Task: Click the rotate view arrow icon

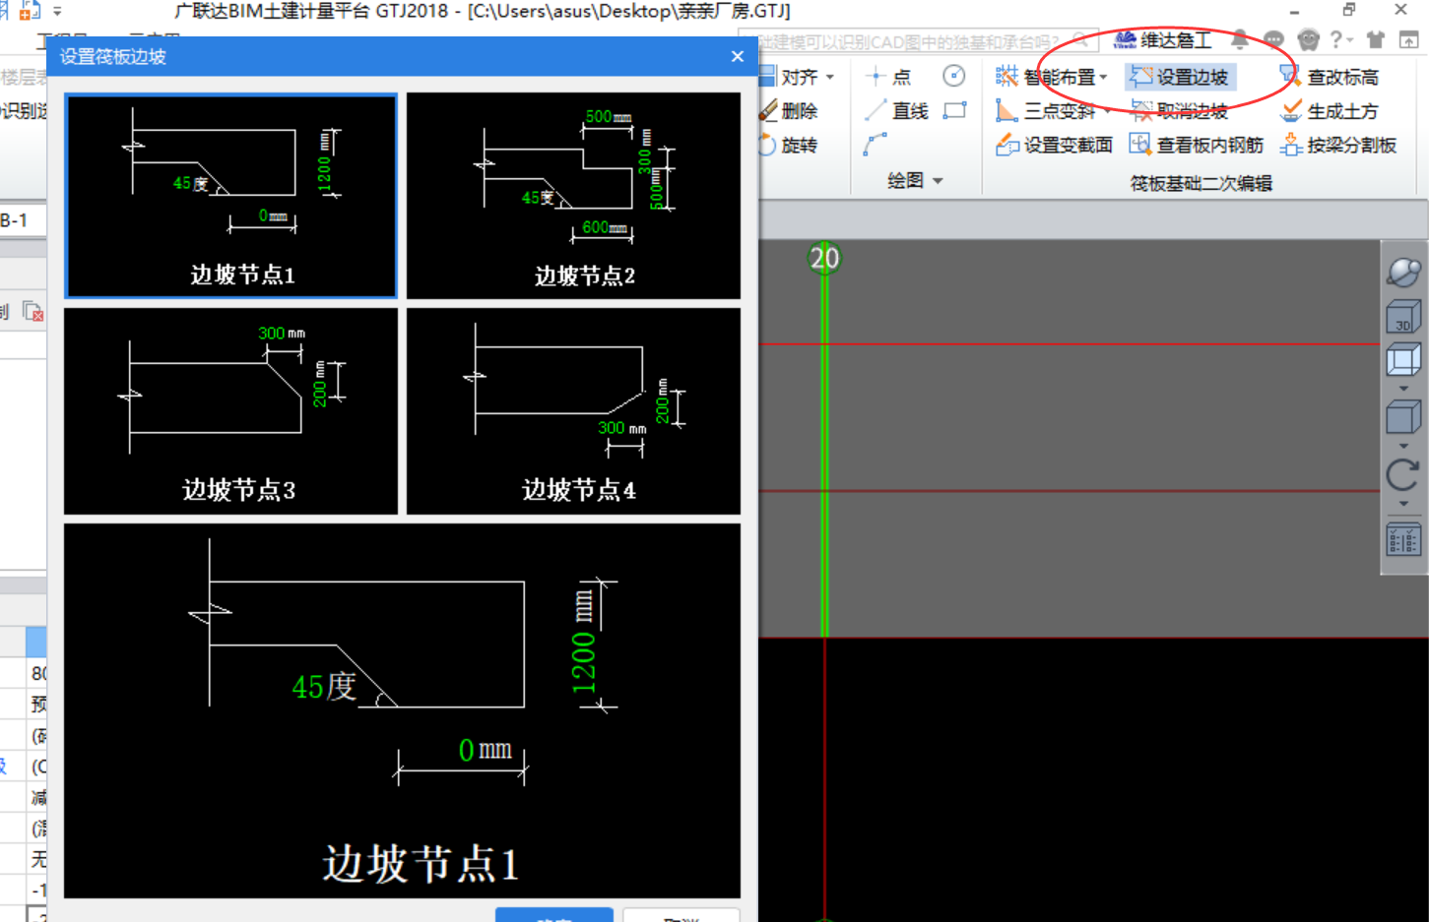Action: click(1403, 475)
